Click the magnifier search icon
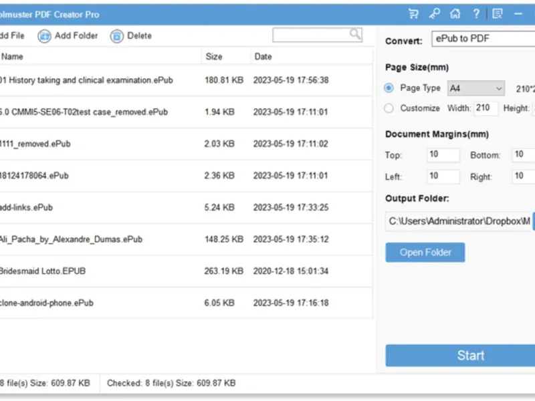The image size is (535, 401). [355, 34]
